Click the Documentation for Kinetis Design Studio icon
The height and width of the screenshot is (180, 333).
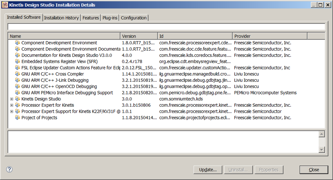pos(17,55)
